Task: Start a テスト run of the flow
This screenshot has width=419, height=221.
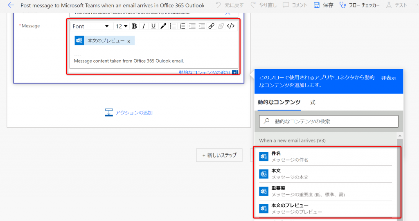Action: click(396, 5)
